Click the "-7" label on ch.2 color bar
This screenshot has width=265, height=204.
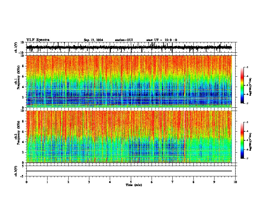coord(247,158)
